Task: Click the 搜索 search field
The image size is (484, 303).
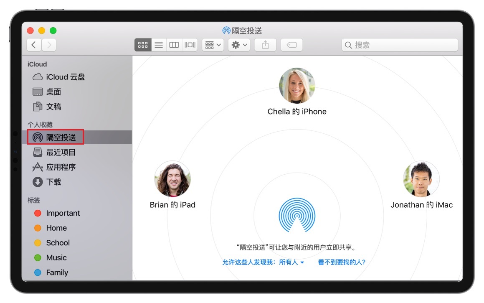Action: pyautogui.click(x=400, y=45)
